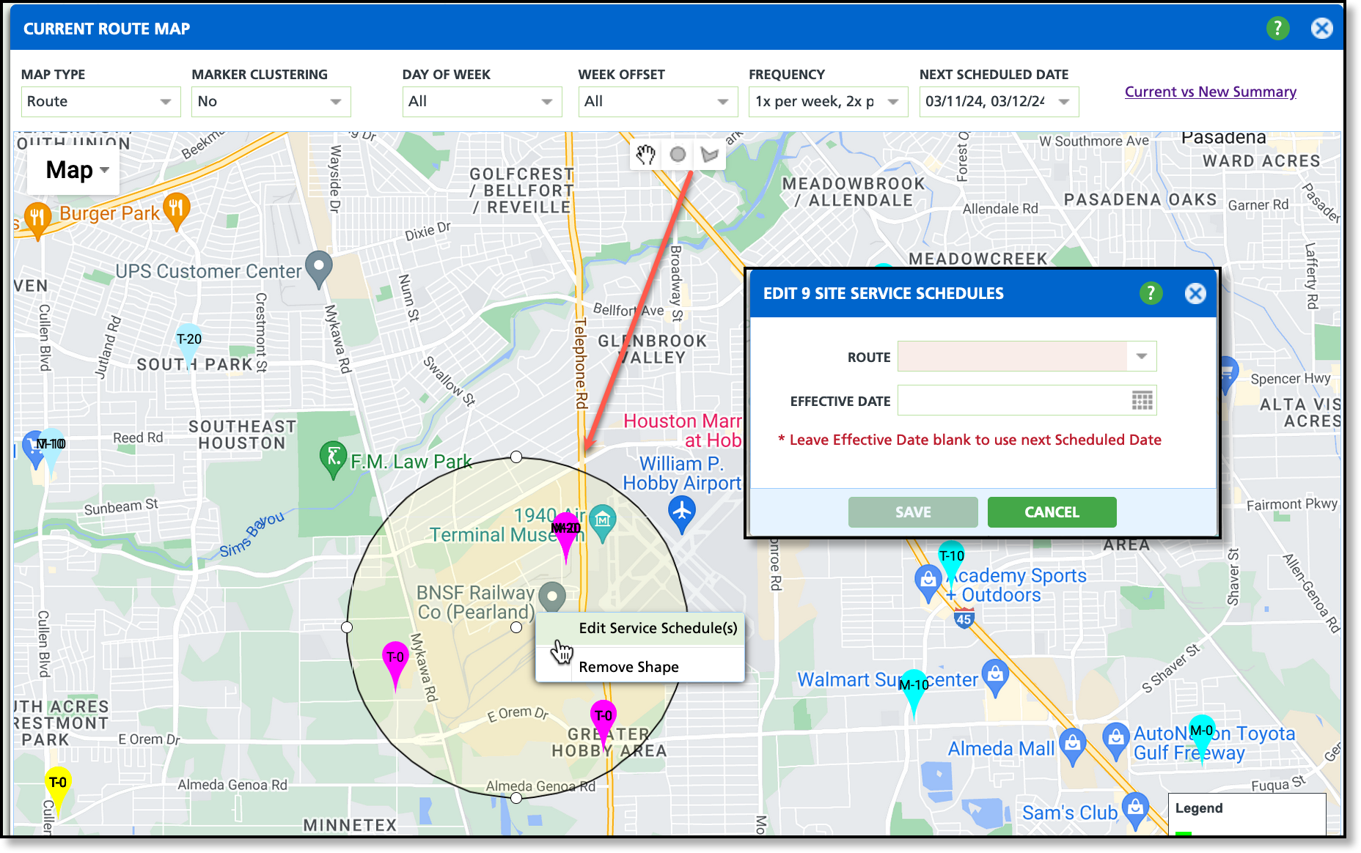Click the light blue T-20 route marker
Viewport: 1361px width, 853px height.
189,344
